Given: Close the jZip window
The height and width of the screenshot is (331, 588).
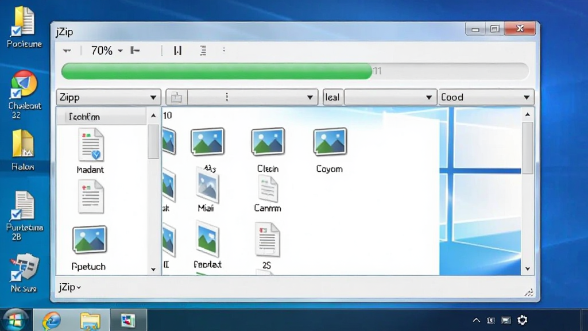Looking at the screenshot, I should (x=520, y=29).
